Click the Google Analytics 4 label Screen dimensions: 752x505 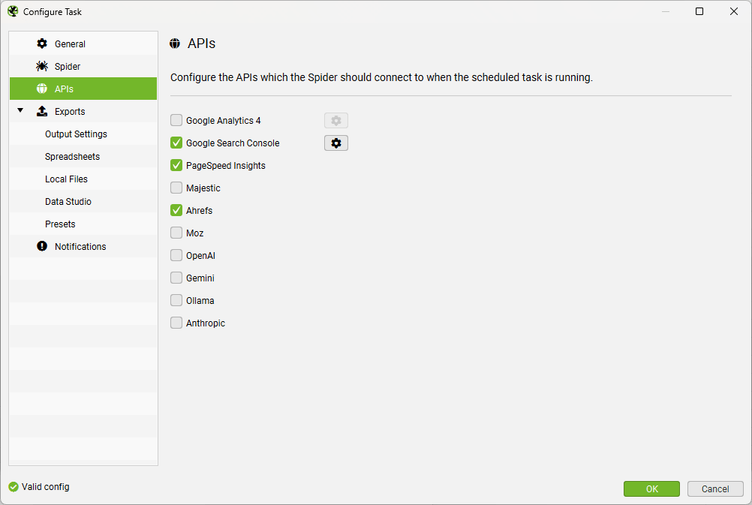[224, 120]
